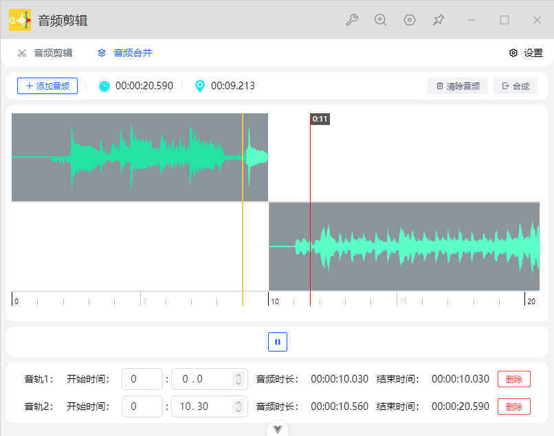
Task: Click the 音轨1 row label
Action: point(38,379)
